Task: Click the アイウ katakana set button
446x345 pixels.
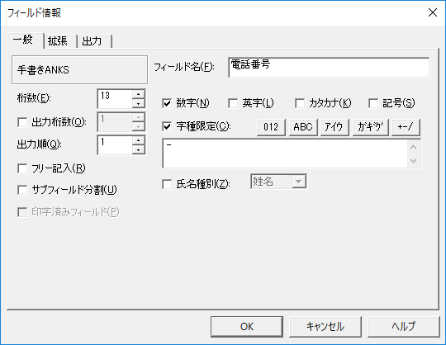Action: (334, 127)
